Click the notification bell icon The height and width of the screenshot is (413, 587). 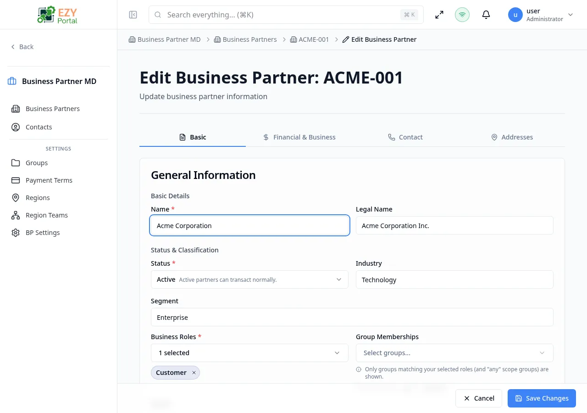click(x=486, y=14)
